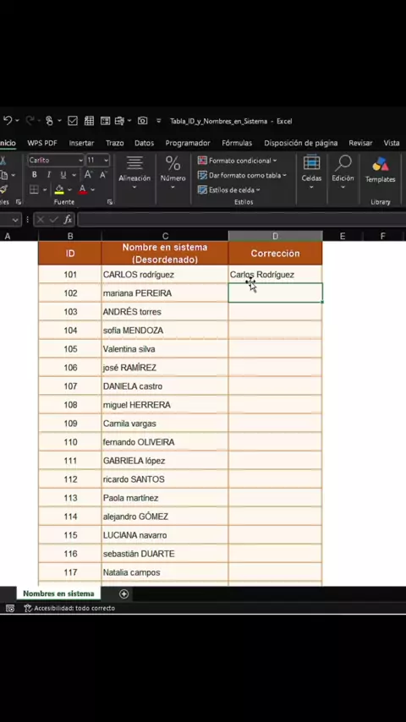
Task: Add a new sheet with plus icon
Action: tap(123, 593)
